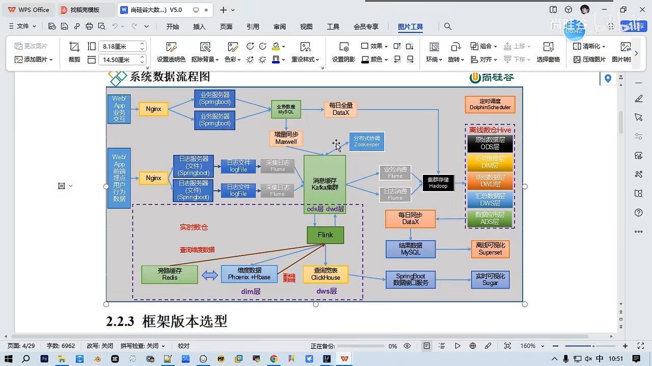Click the select arrow icon in right sidebar

tap(639, 117)
